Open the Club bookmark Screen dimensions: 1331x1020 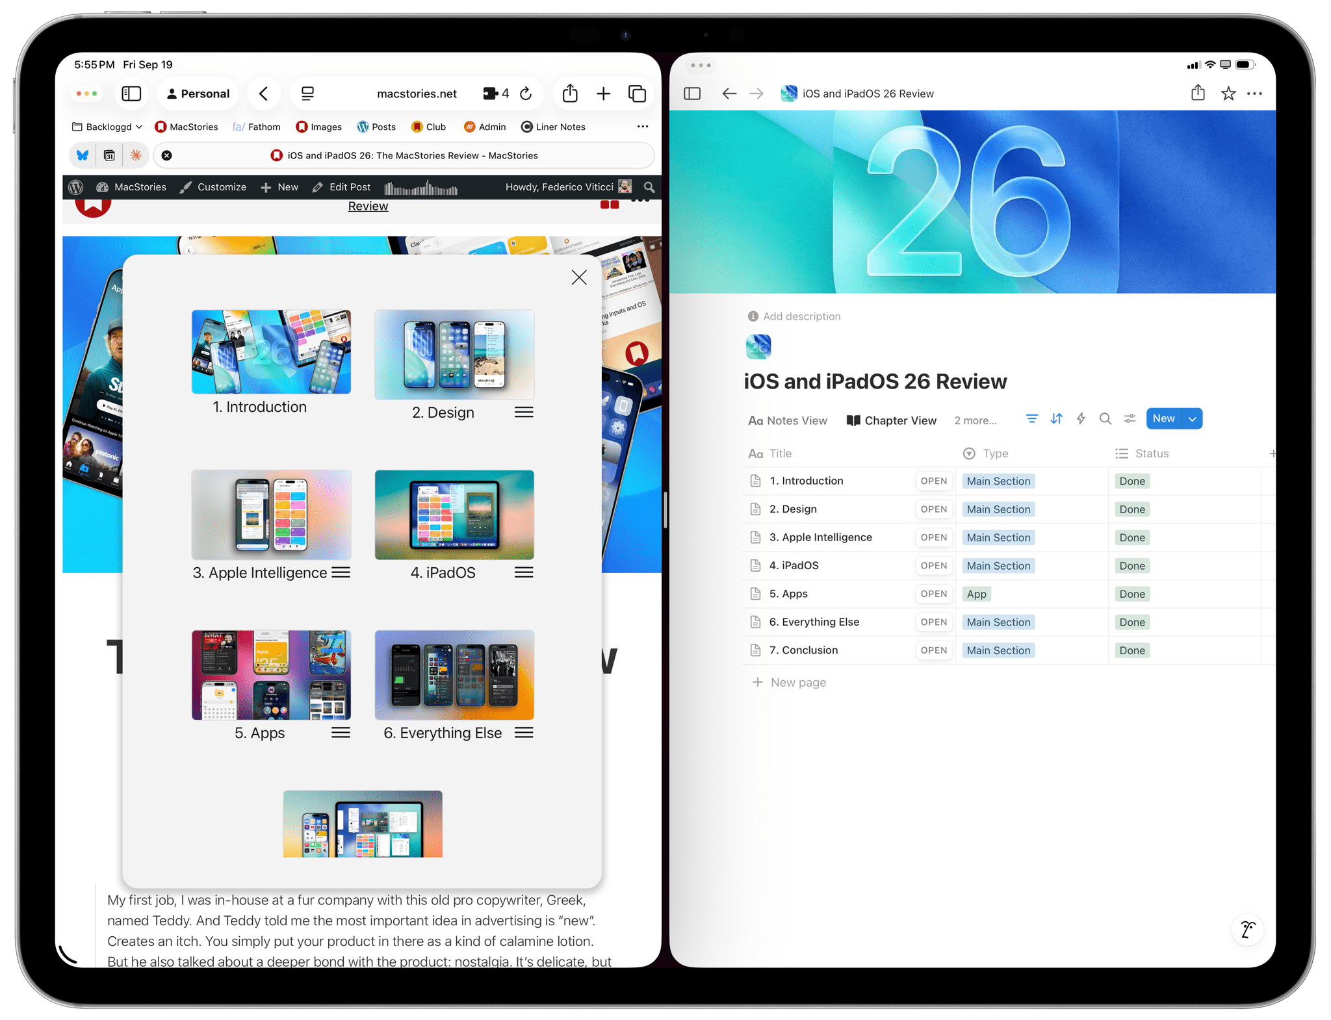429,127
